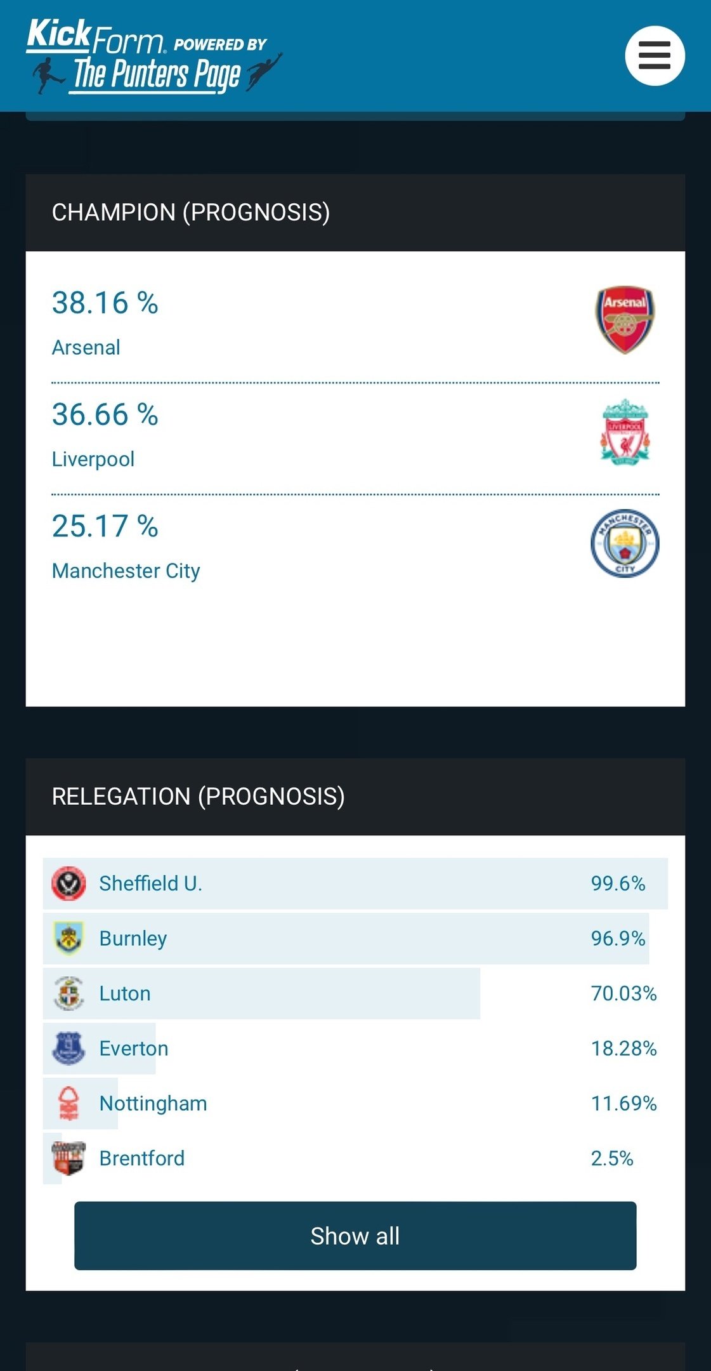Open the Liverpool team link
The width and height of the screenshot is (711, 1371).
point(93,460)
